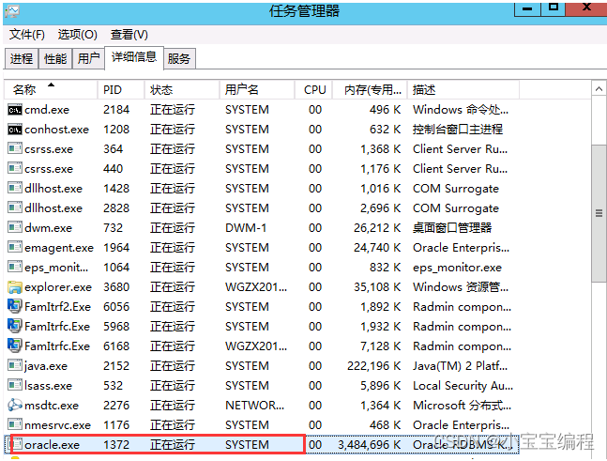Click the FamItrf2.Exe Radmin icon
607x461 pixels.
point(15,306)
